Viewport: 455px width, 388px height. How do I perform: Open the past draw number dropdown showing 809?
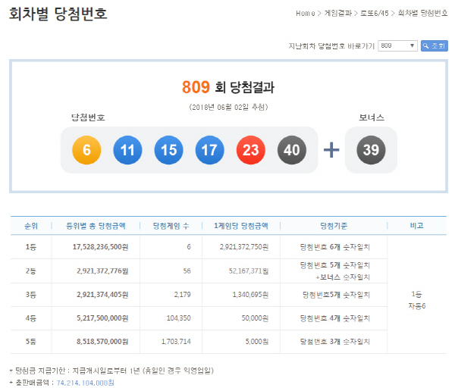click(397, 45)
